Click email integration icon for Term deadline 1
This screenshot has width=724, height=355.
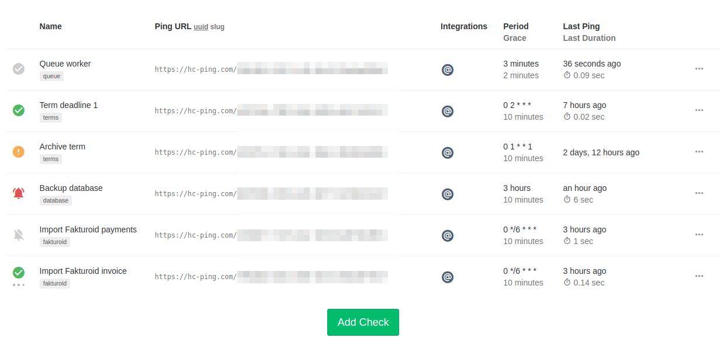[448, 112]
